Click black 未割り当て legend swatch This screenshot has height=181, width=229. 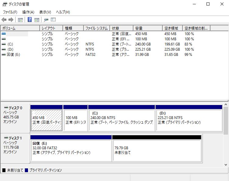tap(4, 170)
